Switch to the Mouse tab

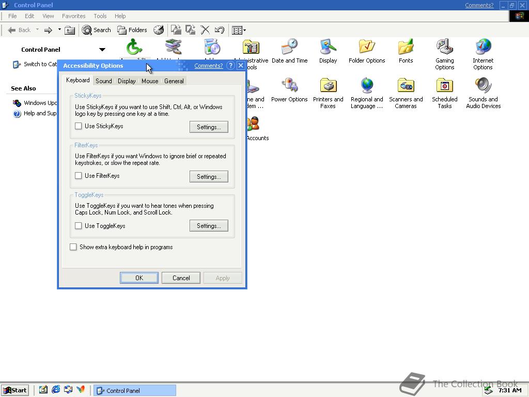point(150,81)
